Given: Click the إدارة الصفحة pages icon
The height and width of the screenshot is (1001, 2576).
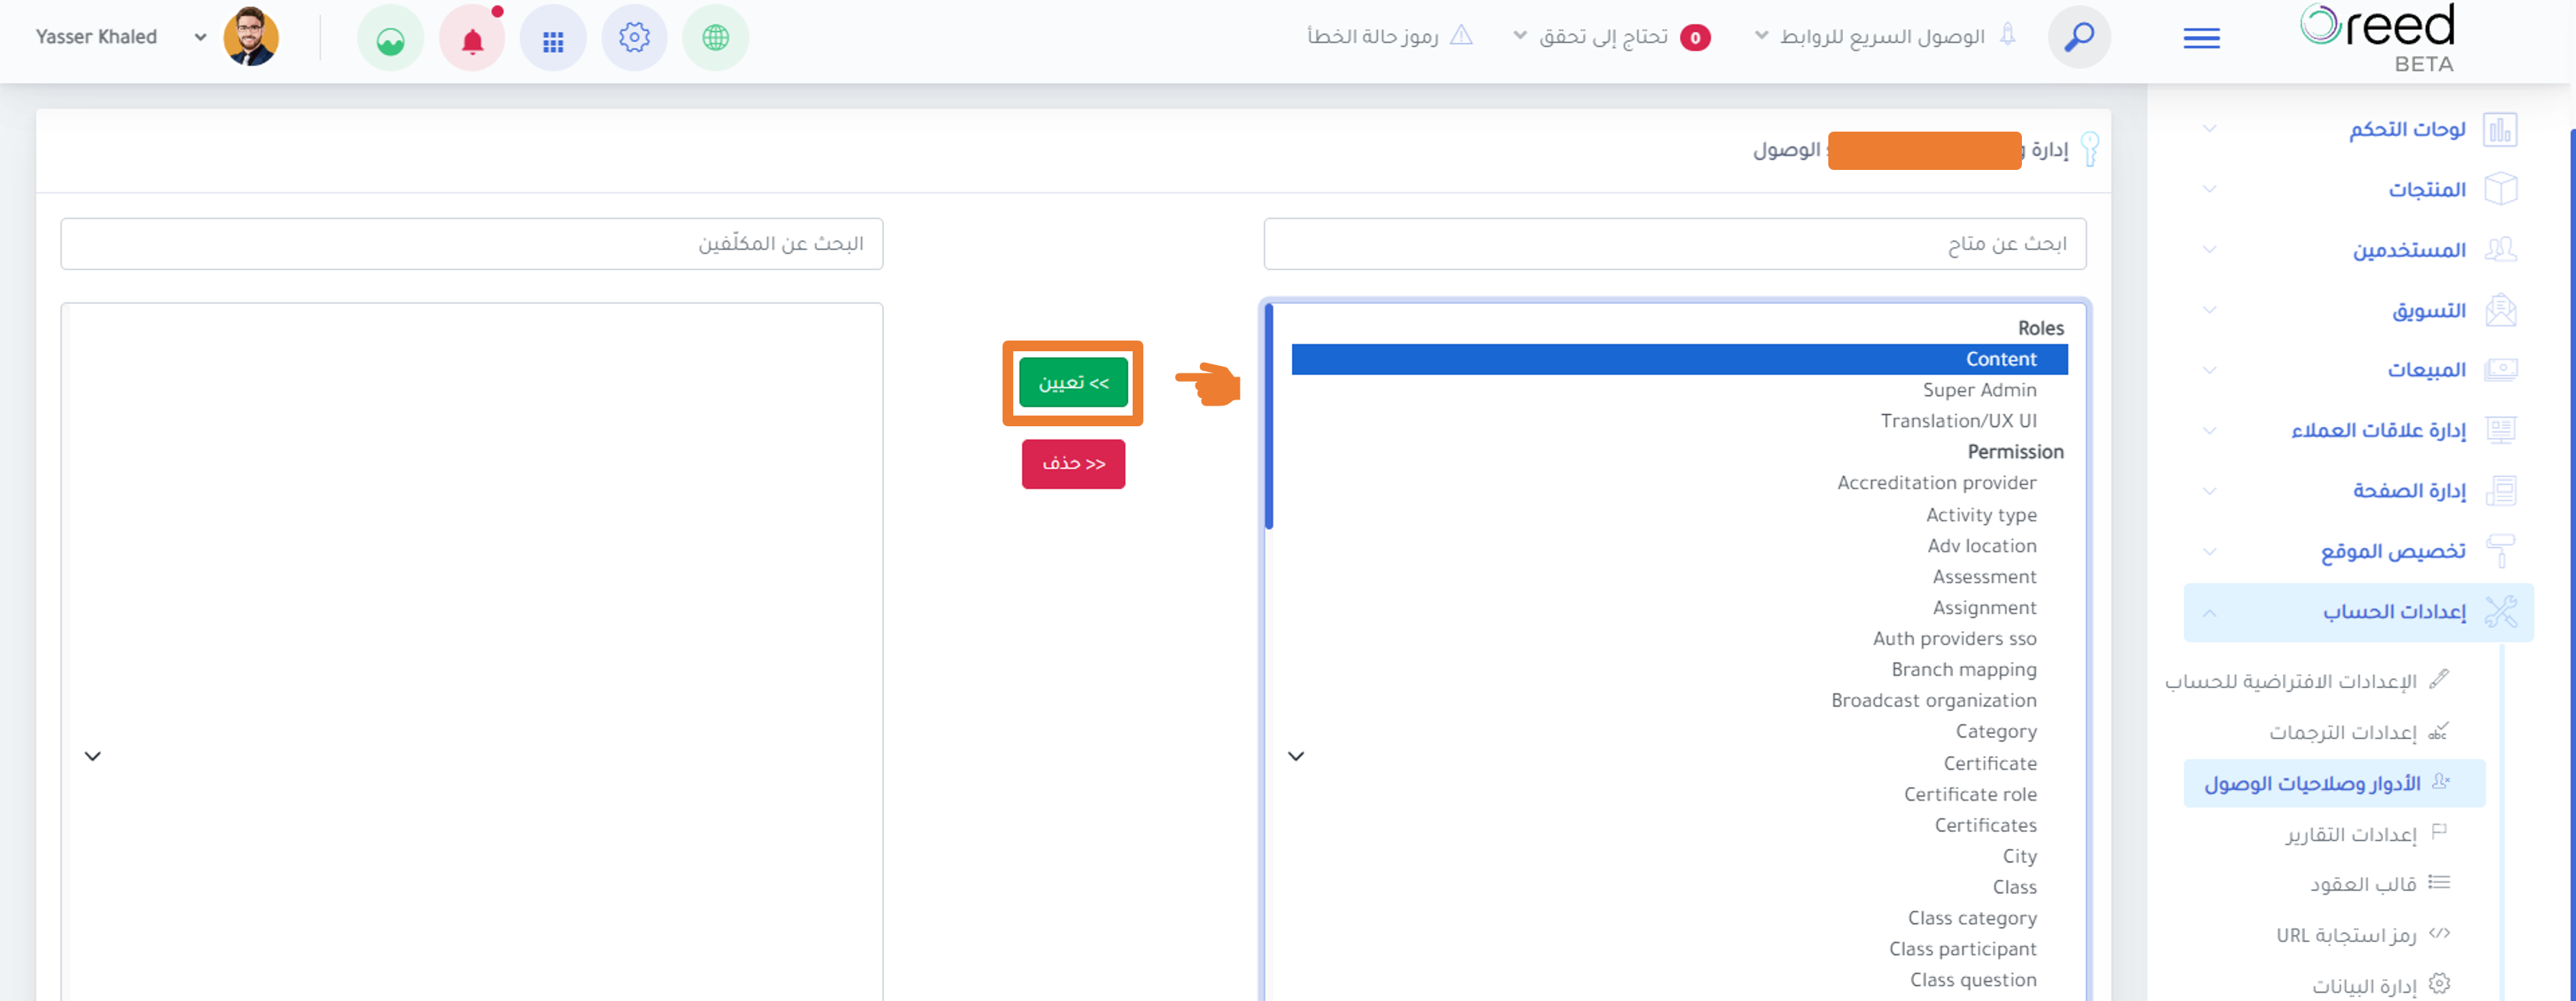Looking at the screenshot, I should (2500, 491).
